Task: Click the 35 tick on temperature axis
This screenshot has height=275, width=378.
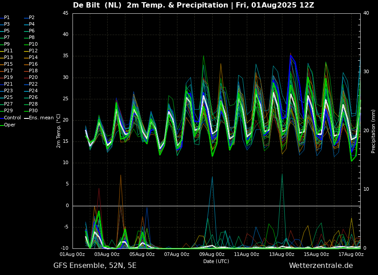Action: click(66, 56)
